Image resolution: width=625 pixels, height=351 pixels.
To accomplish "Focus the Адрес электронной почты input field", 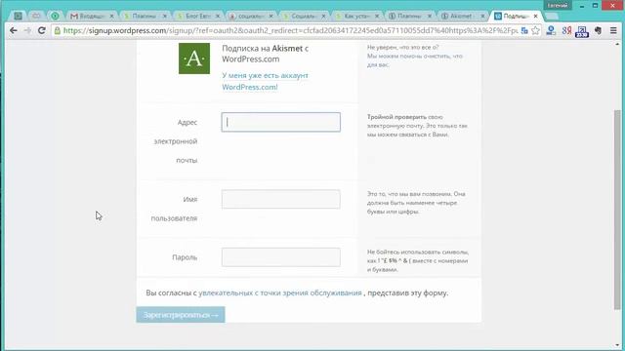I will pyautogui.click(x=281, y=122).
